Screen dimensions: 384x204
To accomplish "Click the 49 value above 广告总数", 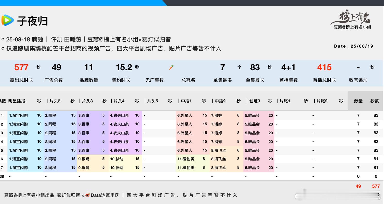I will coord(56,67).
